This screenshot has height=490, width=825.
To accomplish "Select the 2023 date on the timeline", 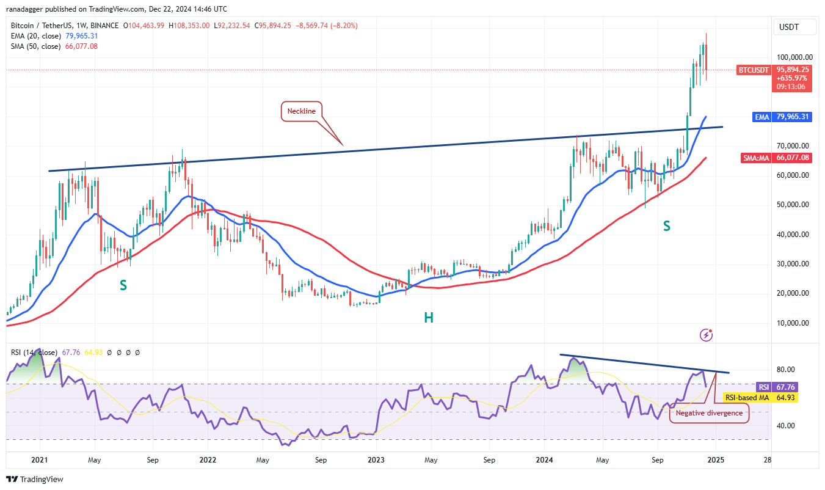I will (x=375, y=460).
